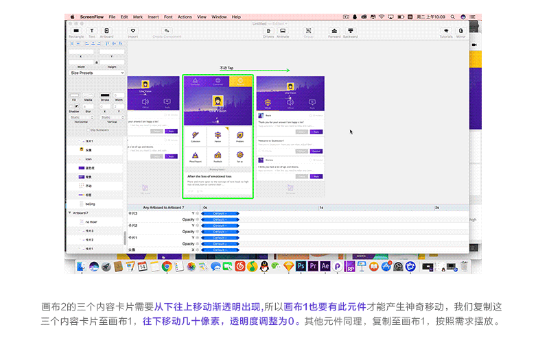Click the Fill color swatch
Screen dimensions: 549x340
tap(74, 95)
